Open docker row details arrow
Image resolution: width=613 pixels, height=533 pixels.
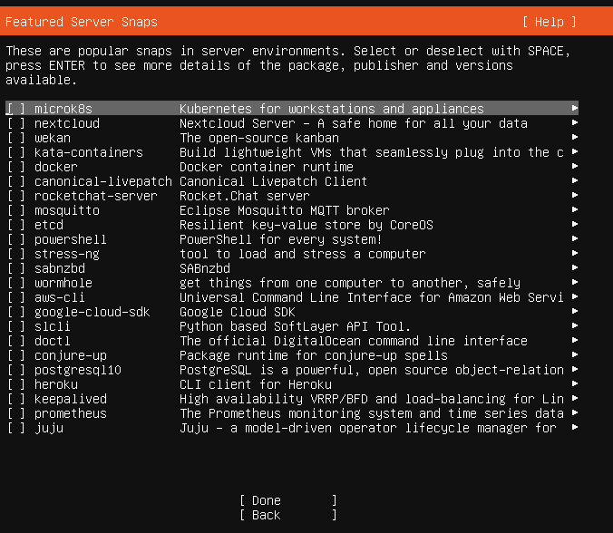(x=574, y=166)
